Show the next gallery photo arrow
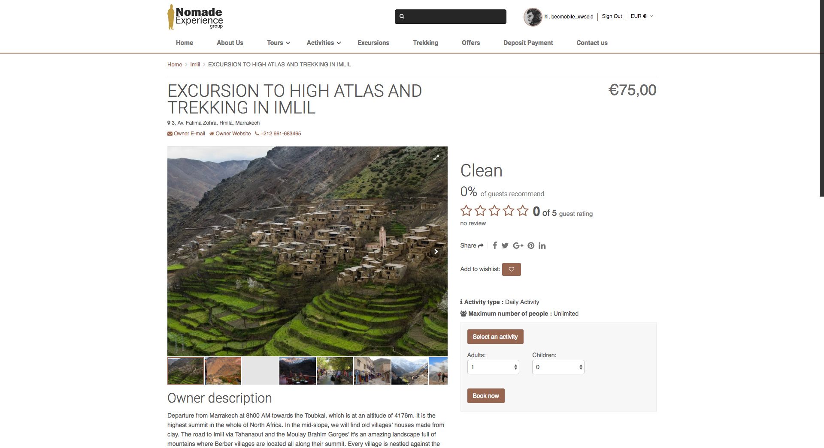Screen dimensions: 824x448 pyautogui.click(x=436, y=251)
